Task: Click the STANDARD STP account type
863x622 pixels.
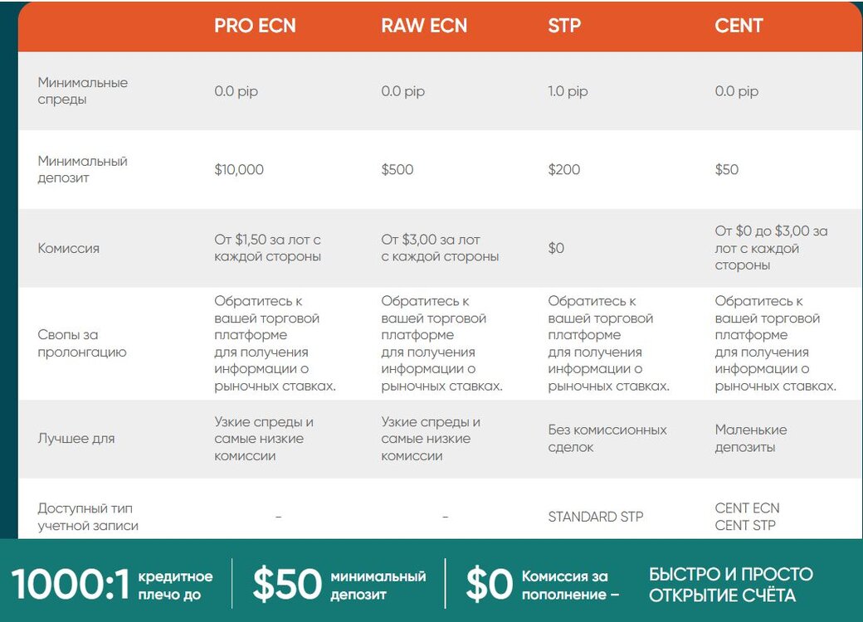Action: (x=596, y=517)
